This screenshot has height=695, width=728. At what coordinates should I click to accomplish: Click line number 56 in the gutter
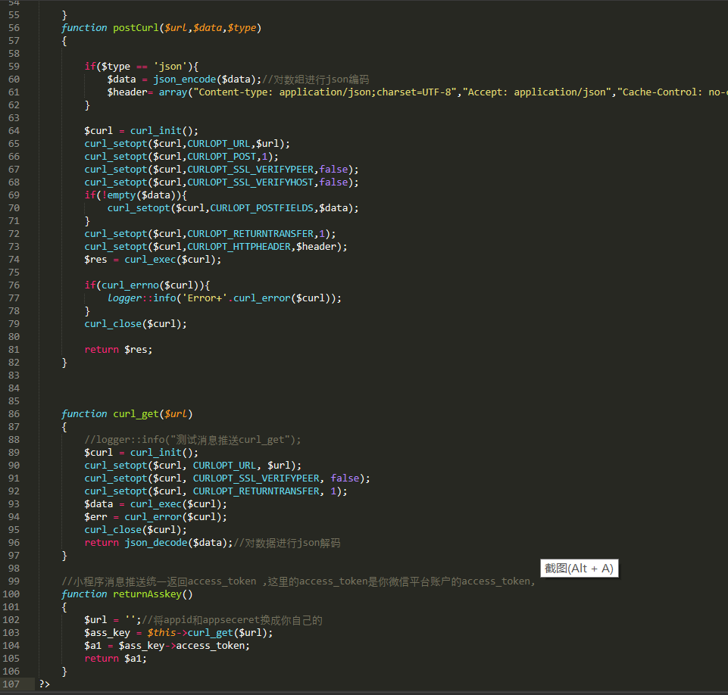point(14,28)
